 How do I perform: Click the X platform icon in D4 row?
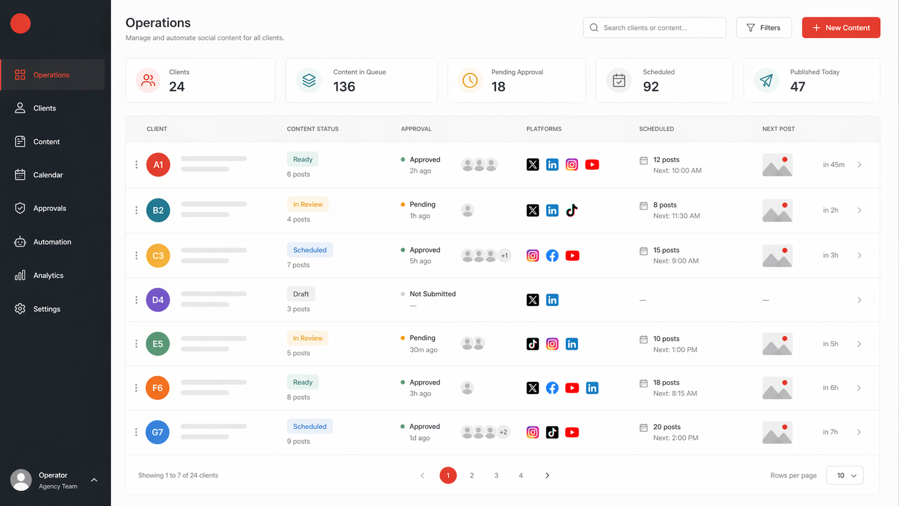[x=533, y=300]
